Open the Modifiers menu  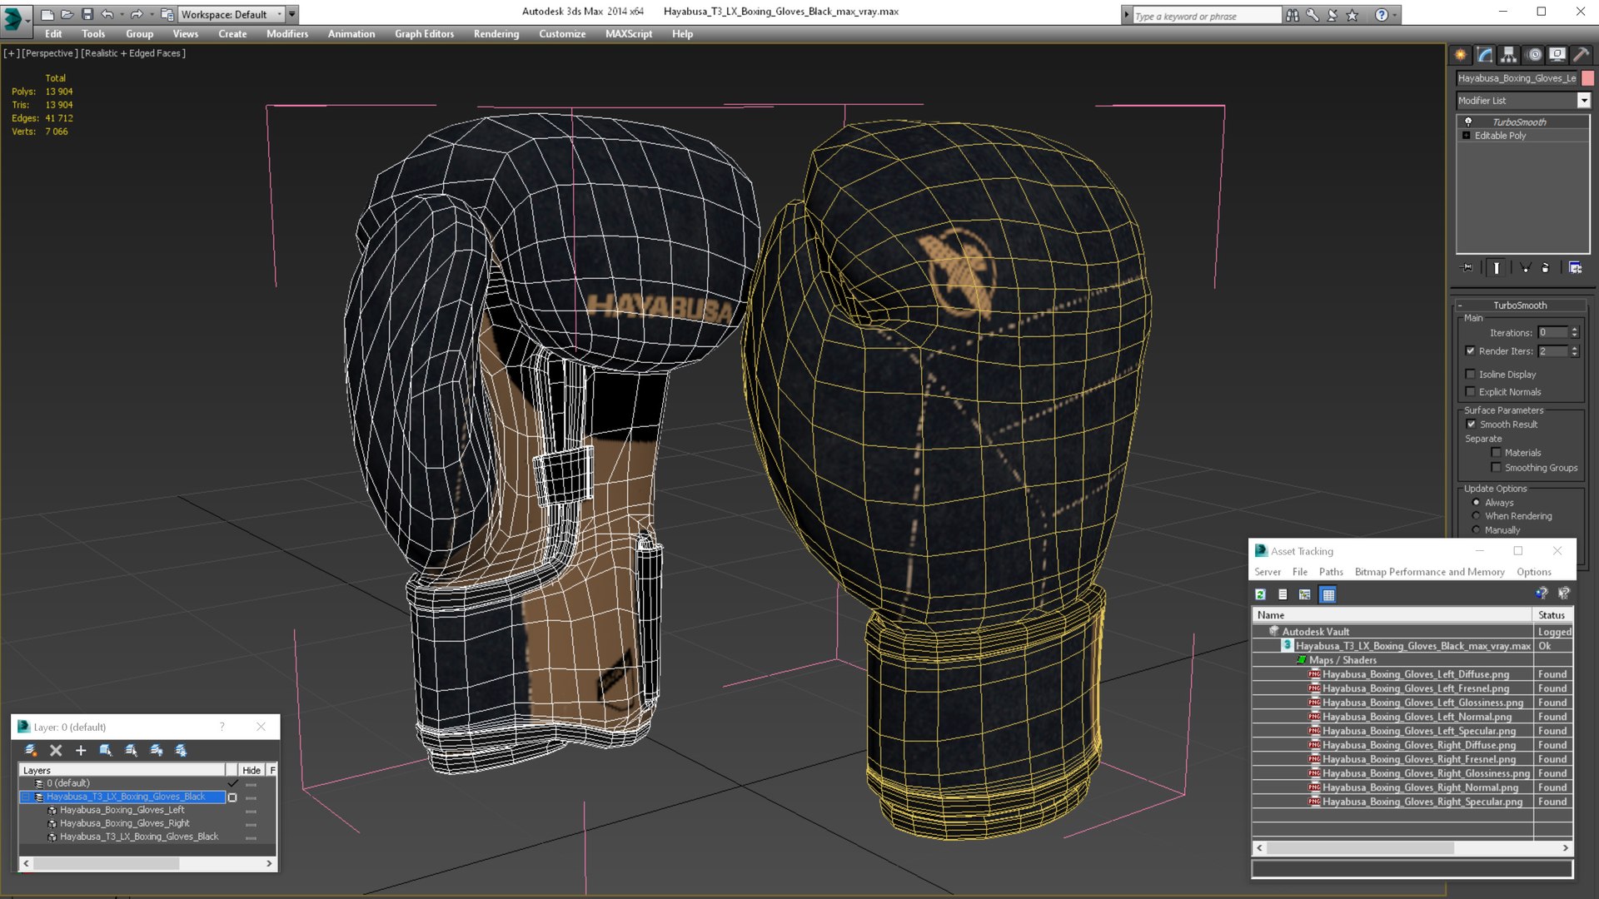coord(287,34)
